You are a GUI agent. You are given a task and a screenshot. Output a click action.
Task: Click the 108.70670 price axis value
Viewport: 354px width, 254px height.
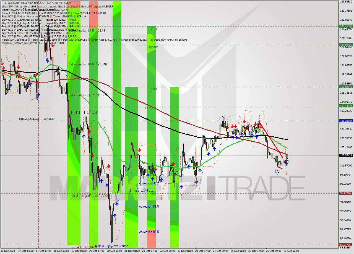pyautogui.click(x=346, y=129)
